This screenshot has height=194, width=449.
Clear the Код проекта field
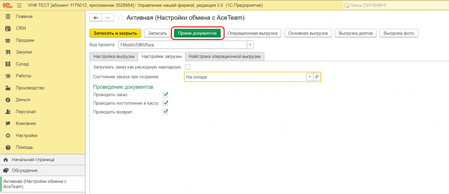249,45
